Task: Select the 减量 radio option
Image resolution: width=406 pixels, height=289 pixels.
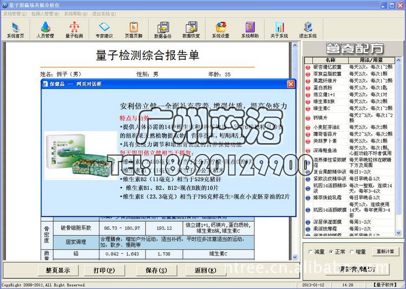Action: tap(311, 252)
